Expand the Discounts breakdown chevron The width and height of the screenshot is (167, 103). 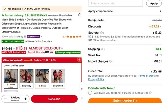[x=161, y=26]
